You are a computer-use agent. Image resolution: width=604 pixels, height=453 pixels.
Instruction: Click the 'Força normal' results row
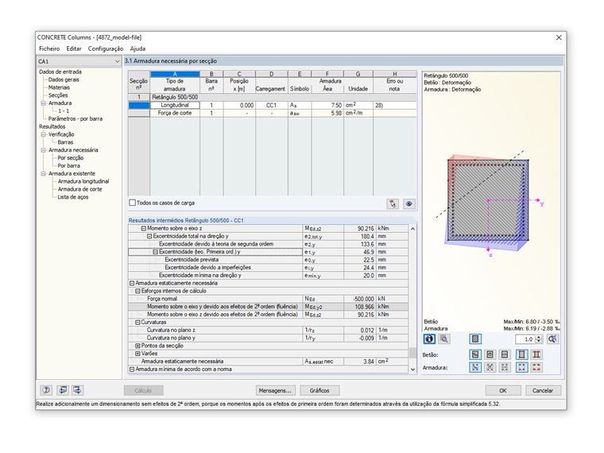coord(269,299)
